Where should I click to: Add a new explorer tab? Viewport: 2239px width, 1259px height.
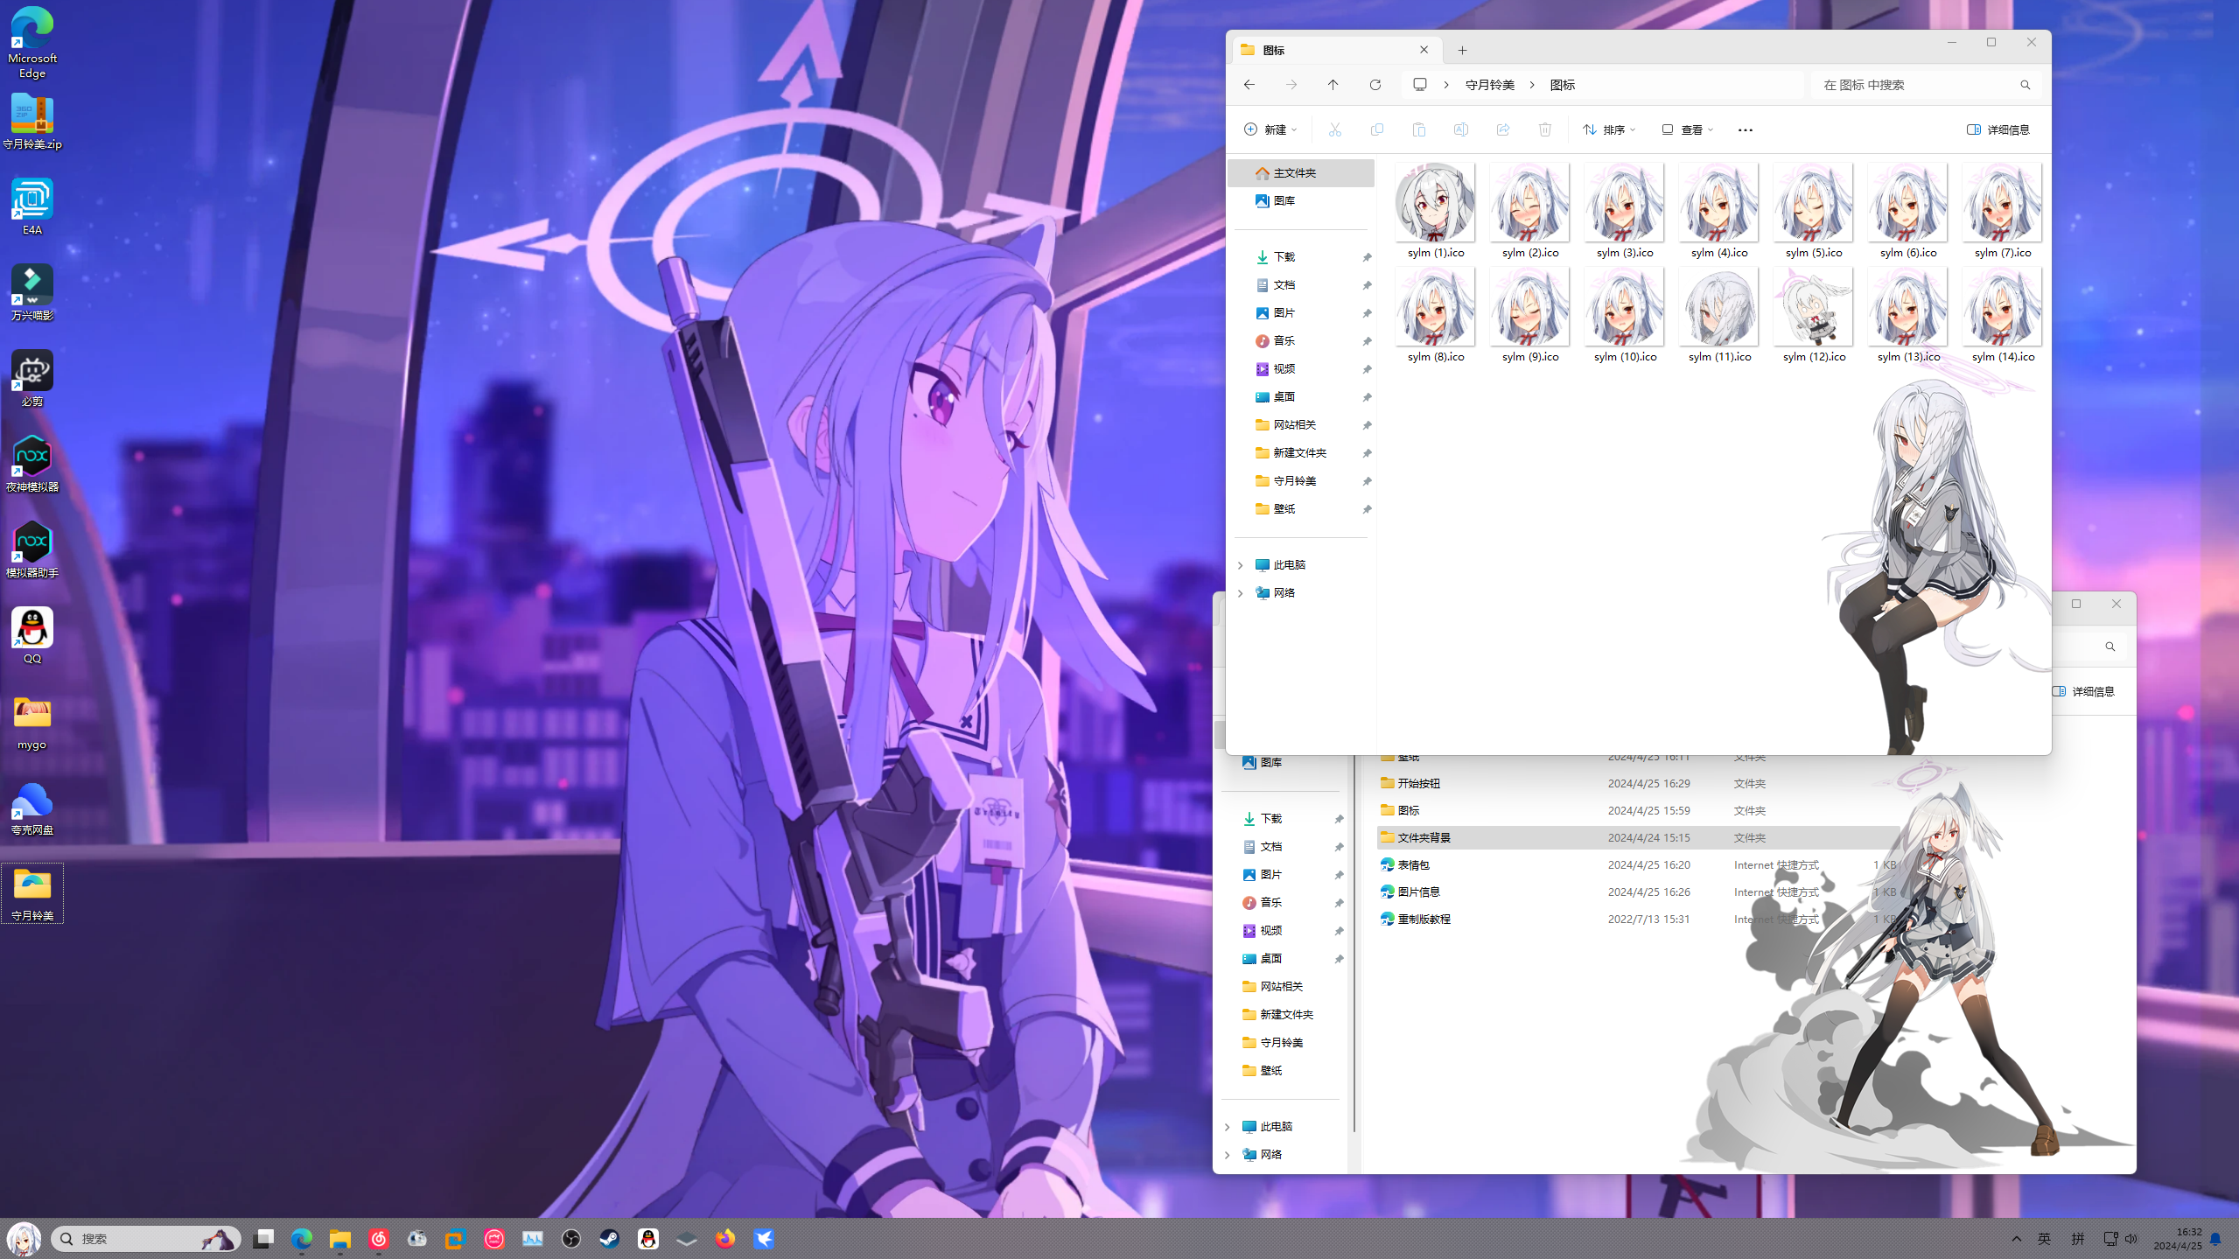(1462, 50)
